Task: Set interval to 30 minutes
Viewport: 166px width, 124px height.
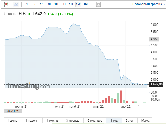Action: tap(49, 4)
